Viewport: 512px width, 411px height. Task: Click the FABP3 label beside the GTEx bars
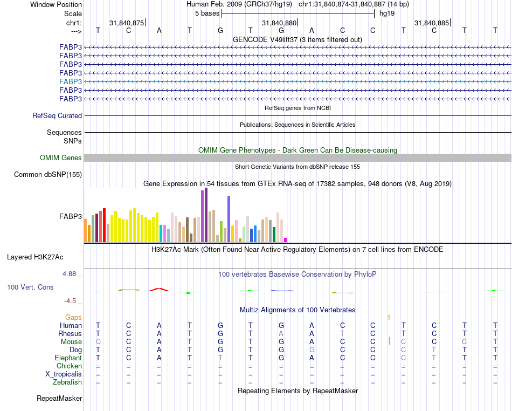(71, 216)
